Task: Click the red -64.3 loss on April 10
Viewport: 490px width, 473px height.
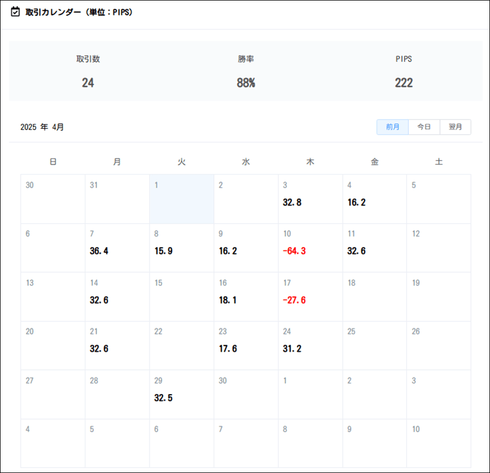Action: [295, 251]
